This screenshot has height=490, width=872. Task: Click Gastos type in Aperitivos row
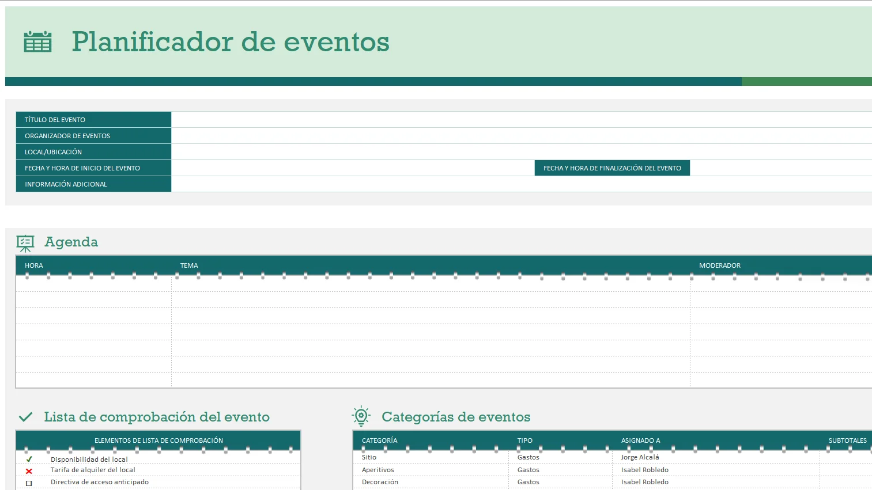(529, 470)
